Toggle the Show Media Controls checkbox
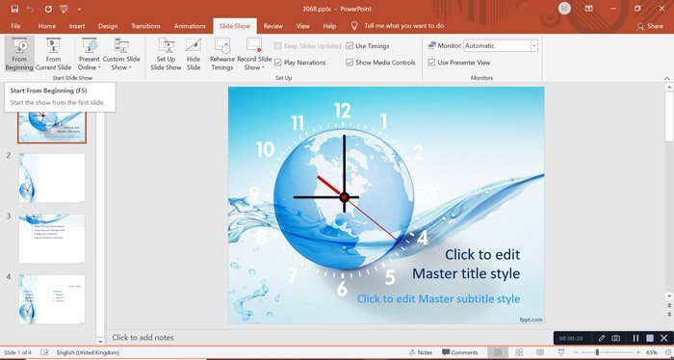The width and height of the screenshot is (674, 360). click(350, 63)
